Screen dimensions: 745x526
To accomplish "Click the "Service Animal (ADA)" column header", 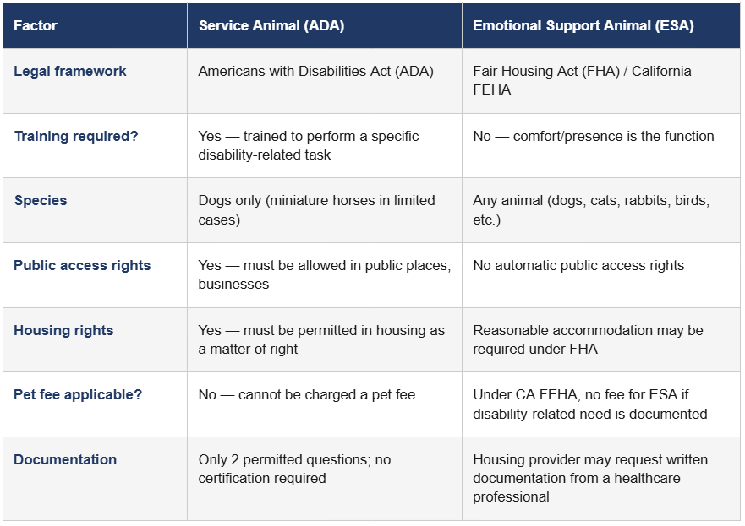I will [x=271, y=26].
